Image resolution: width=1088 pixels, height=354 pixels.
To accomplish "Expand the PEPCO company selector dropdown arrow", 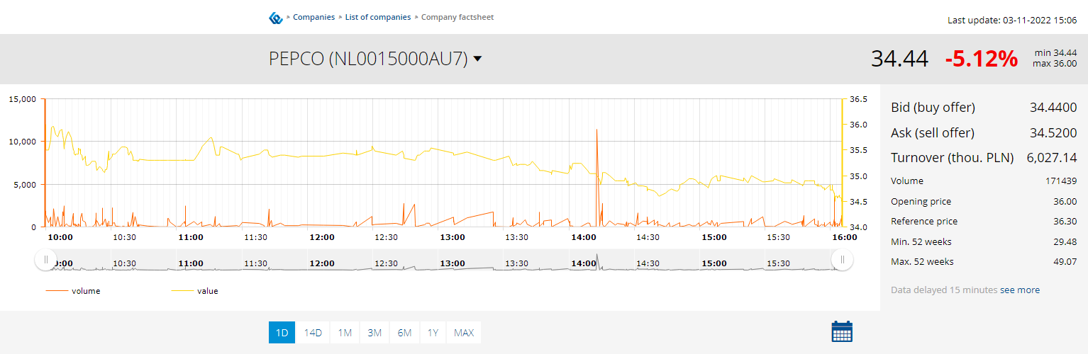I will pos(477,59).
